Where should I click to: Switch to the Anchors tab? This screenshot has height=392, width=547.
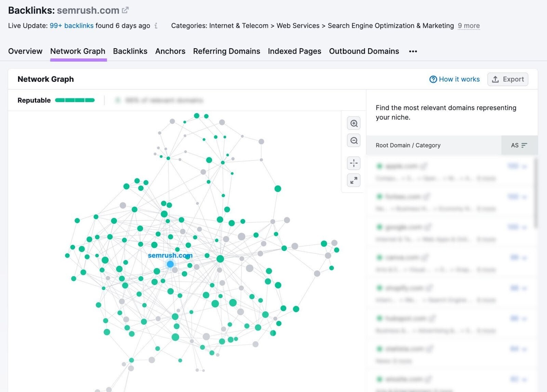tap(170, 51)
